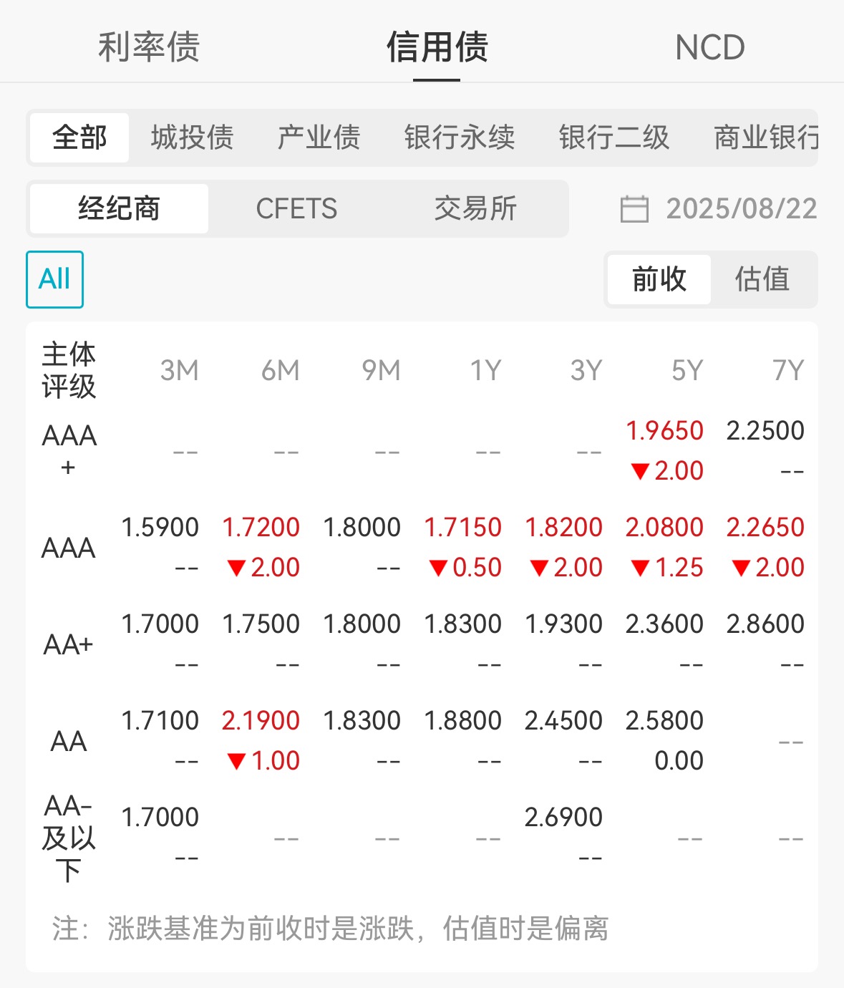Open the 2025/08/22 date selector
Viewport: 844px width, 988px height.
click(742, 209)
